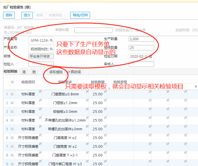Click the 增 button to add a row
Screen dimensions: 198x166
24,72
